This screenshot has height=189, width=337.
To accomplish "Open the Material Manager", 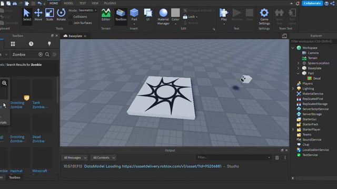I will coord(163,17).
